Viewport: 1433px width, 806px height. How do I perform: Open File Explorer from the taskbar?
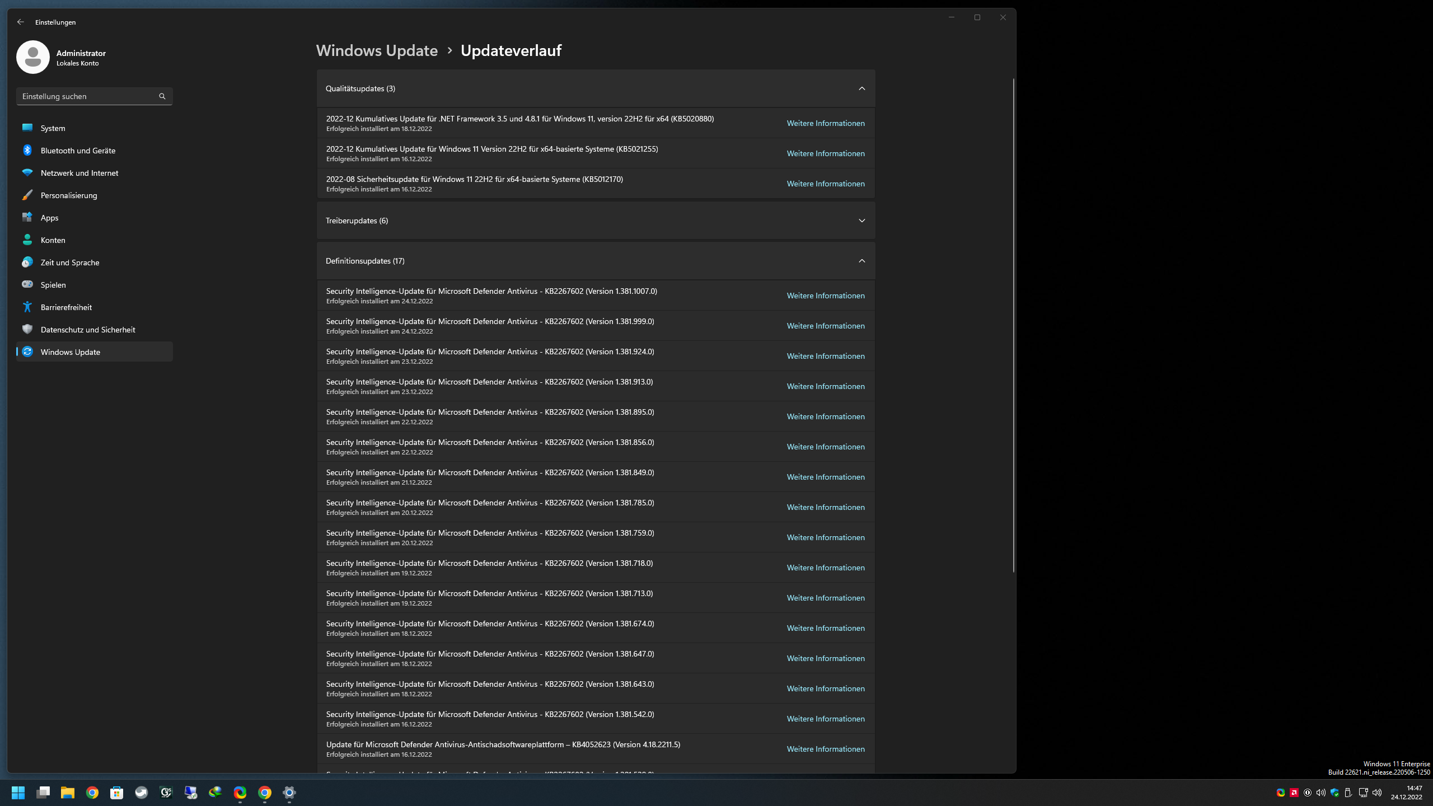68,793
